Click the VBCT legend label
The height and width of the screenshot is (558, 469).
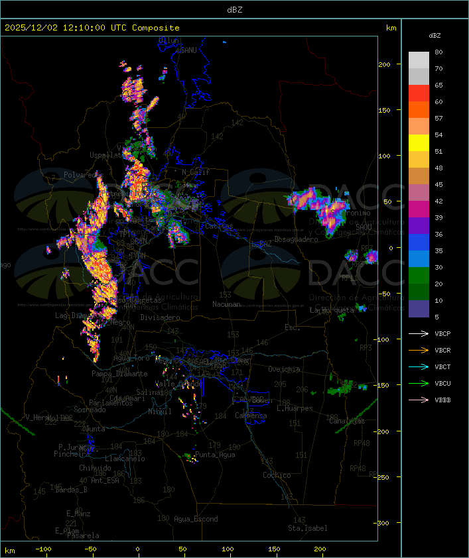click(442, 367)
